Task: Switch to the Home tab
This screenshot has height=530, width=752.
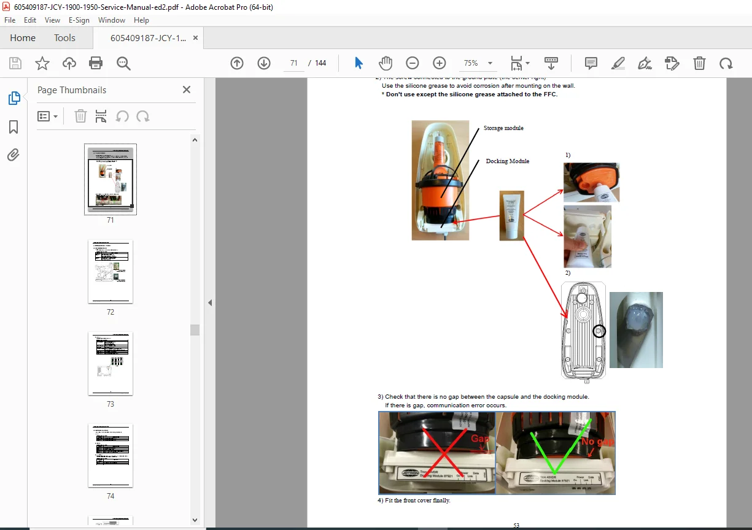Action: (x=23, y=38)
